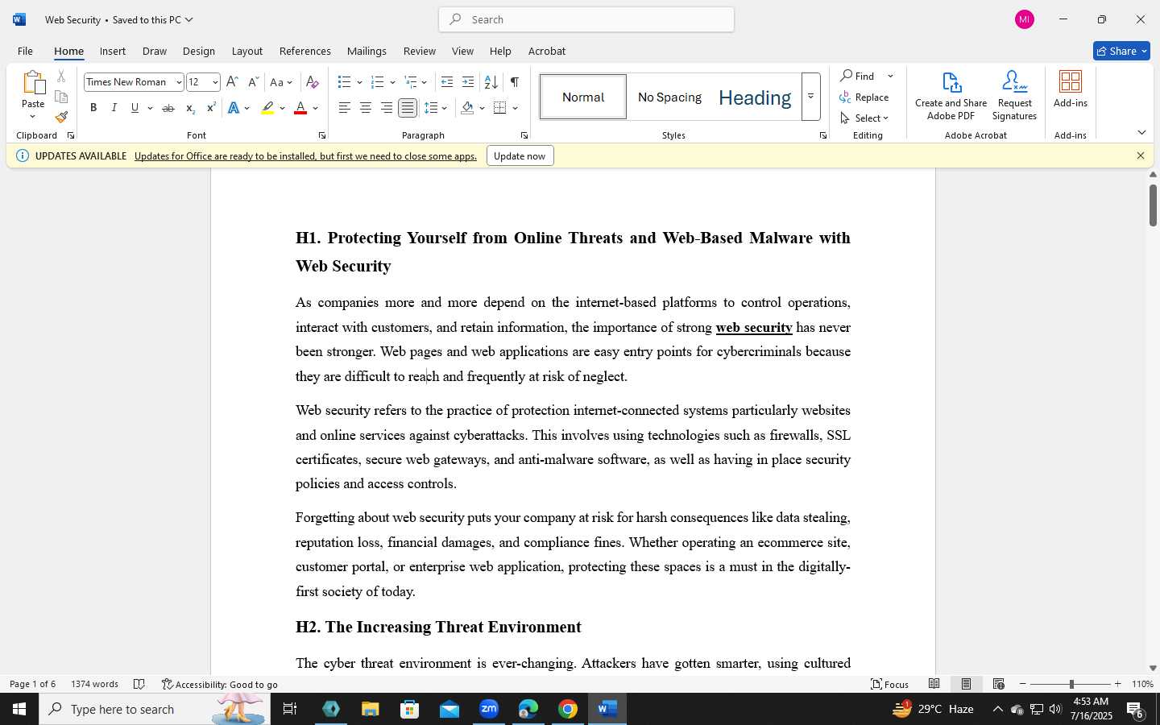This screenshot has width=1160, height=725.
Task: Click the Office updates link text
Action: [305, 155]
